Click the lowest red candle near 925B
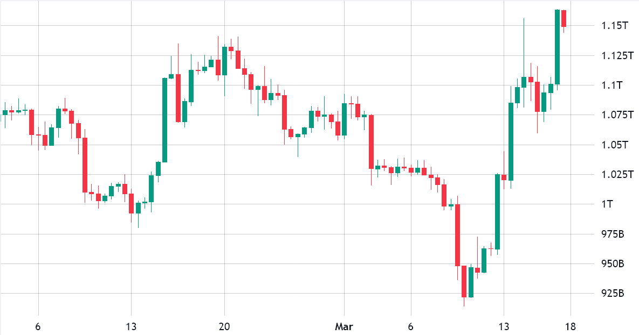 (464, 281)
